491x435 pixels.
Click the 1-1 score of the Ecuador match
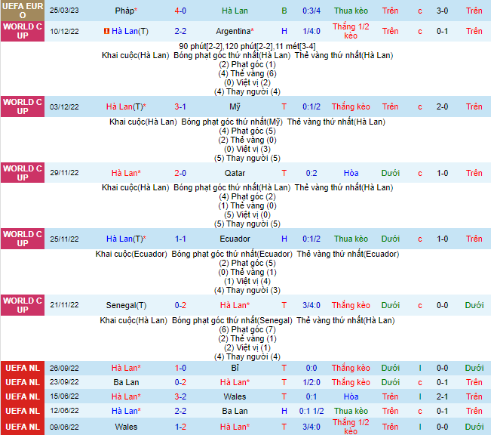pos(181,239)
